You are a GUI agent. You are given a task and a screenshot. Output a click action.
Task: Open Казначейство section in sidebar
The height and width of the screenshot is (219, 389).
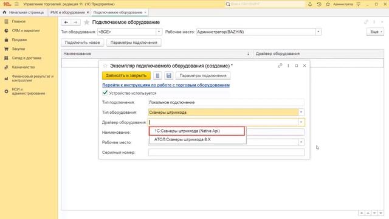23,67
